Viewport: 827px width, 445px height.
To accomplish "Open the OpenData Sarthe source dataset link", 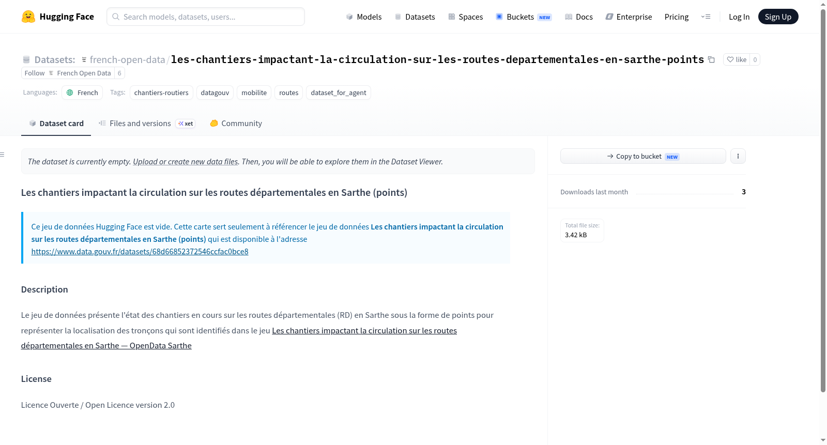I will click(239, 338).
